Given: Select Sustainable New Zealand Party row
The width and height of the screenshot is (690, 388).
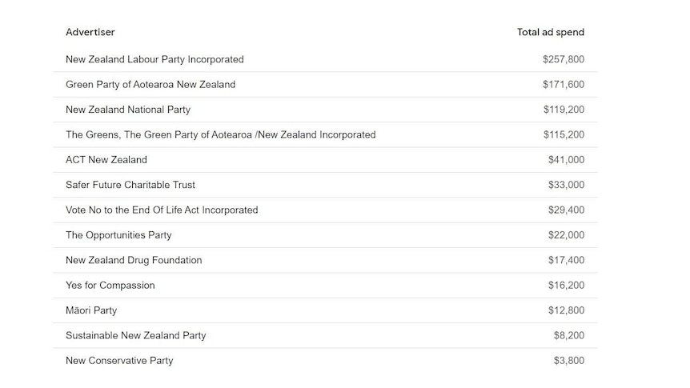Looking at the screenshot, I should click(x=325, y=335).
